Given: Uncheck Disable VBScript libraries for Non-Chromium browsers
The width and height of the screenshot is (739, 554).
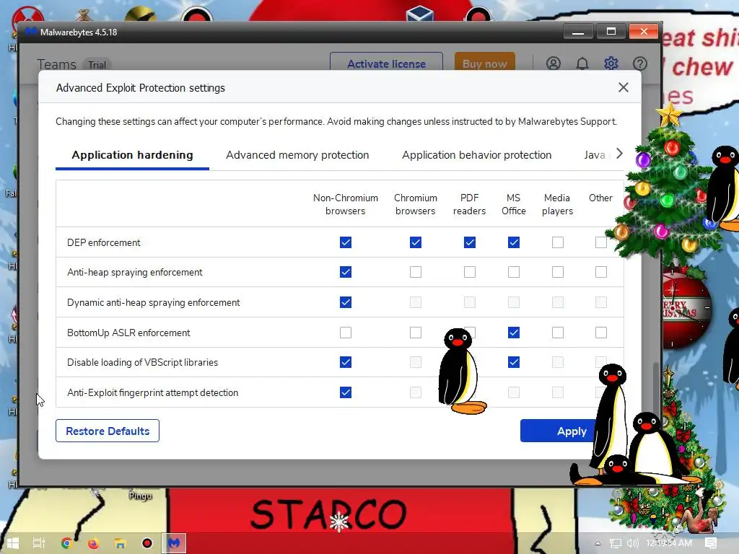Looking at the screenshot, I should coord(346,362).
